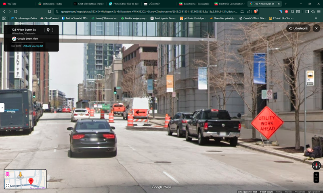The width and height of the screenshot is (323, 193).
Task: Open the screenshot-style toolbar extension icon
Action: tap(298, 12)
